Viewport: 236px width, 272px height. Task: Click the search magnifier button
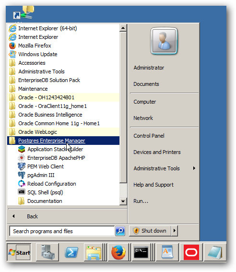pyautogui.click(x=120, y=231)
